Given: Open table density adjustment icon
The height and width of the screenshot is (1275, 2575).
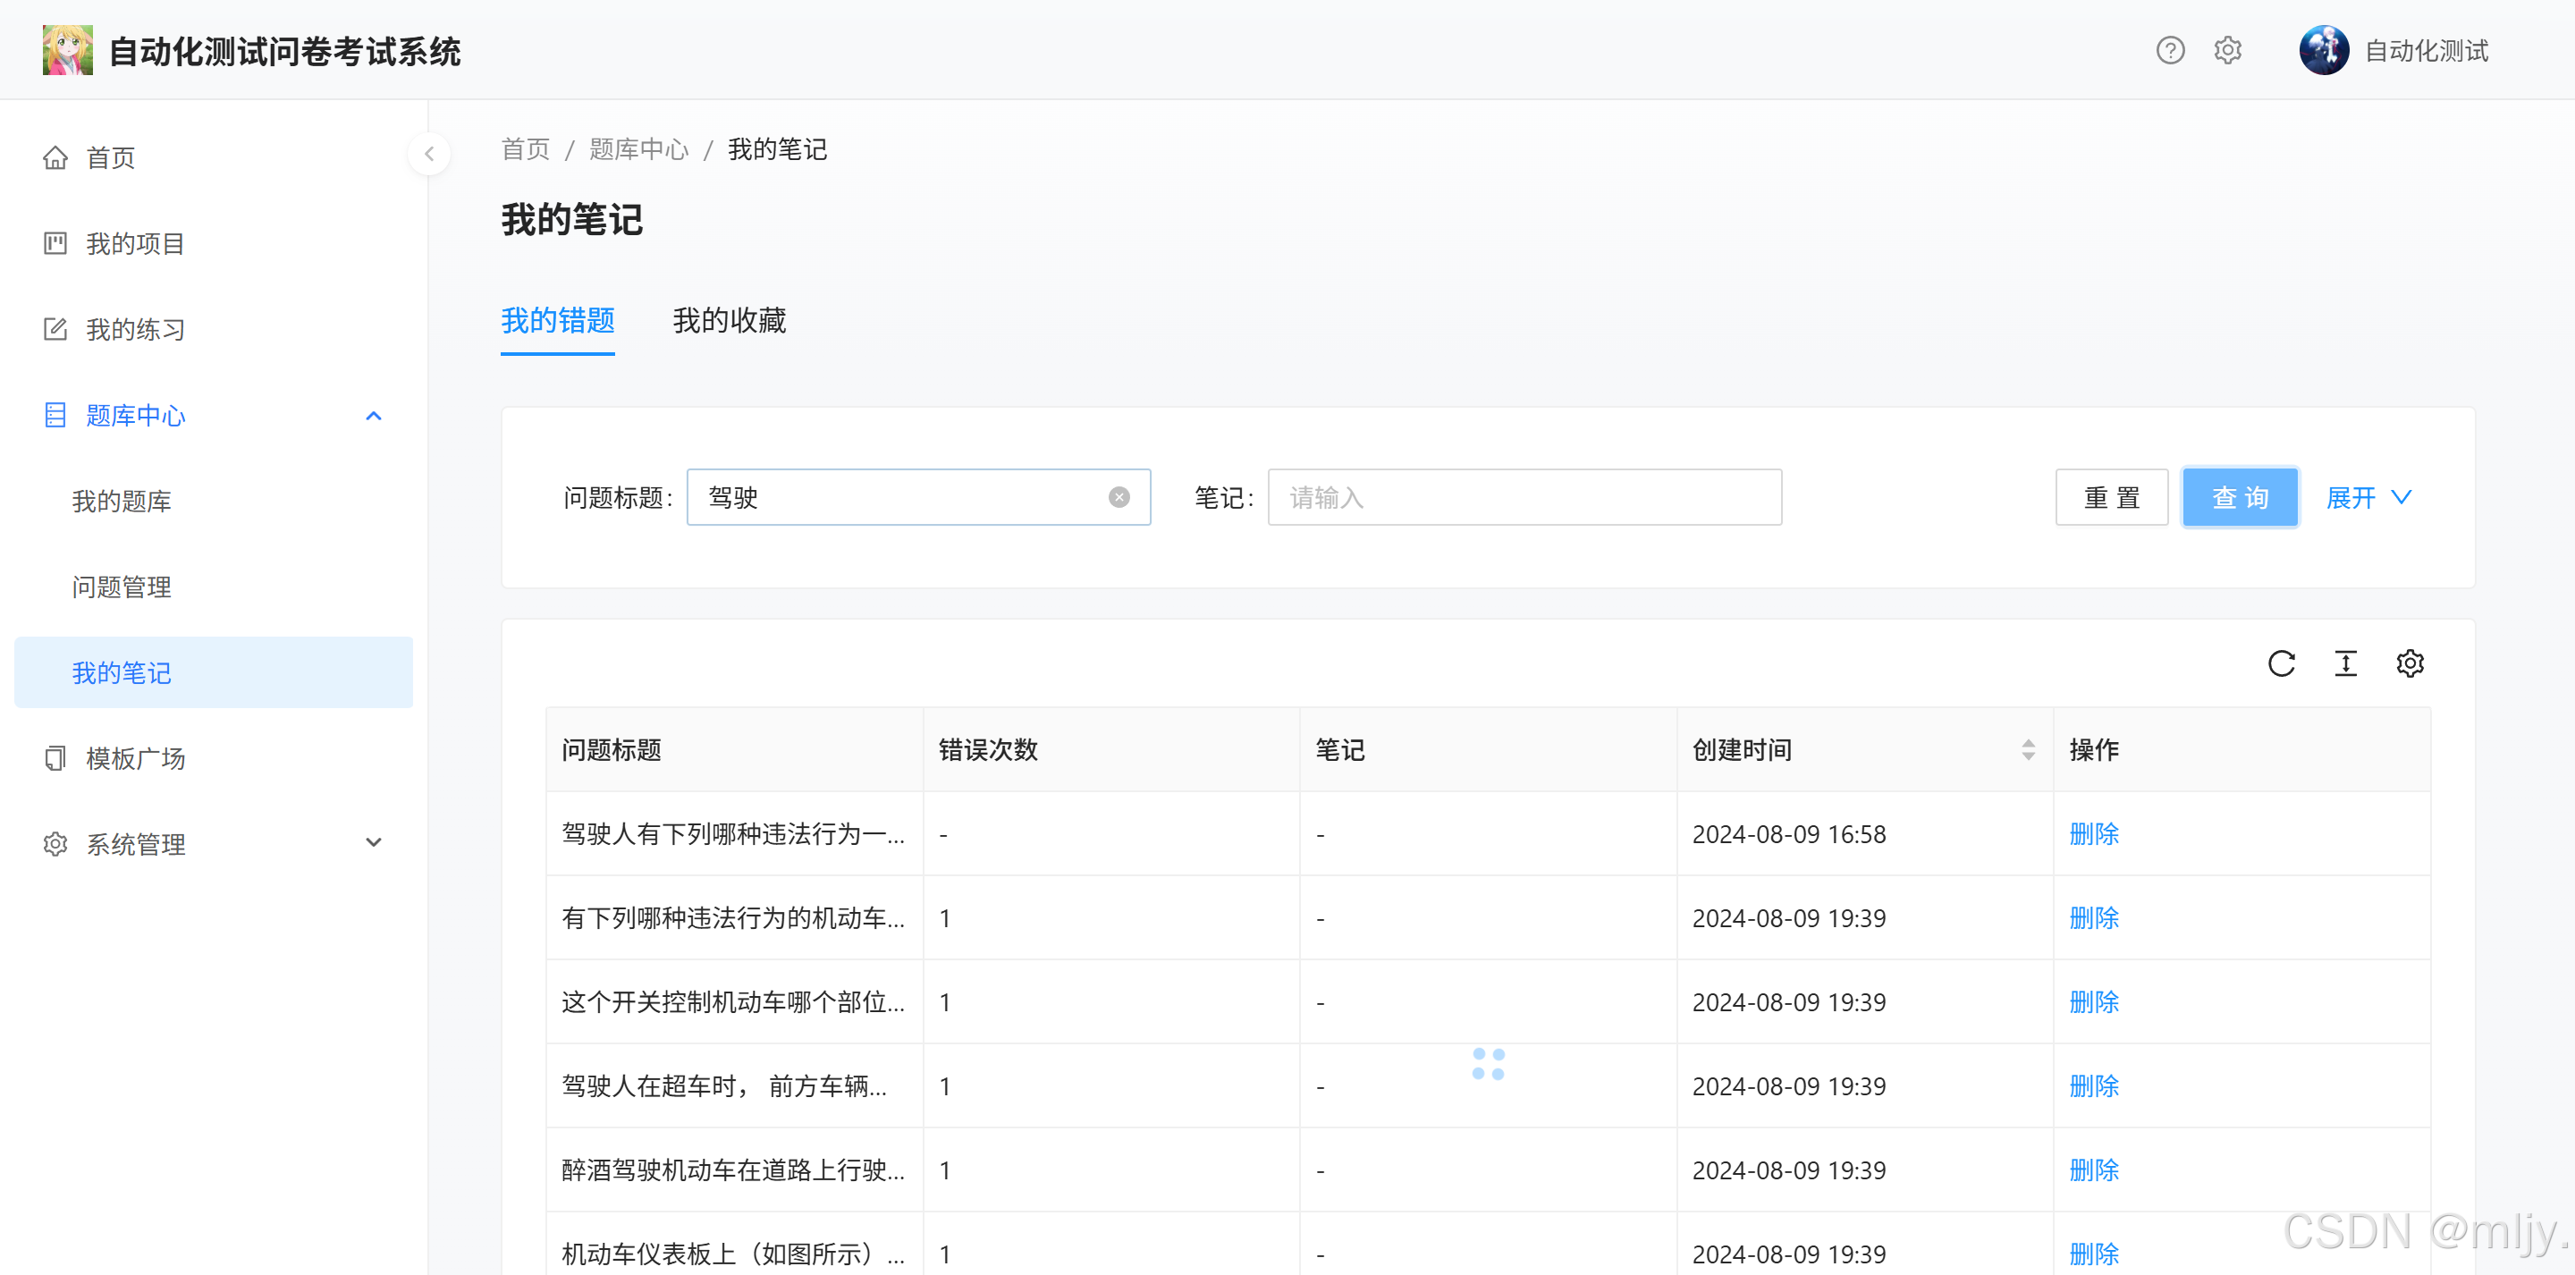Looking at the screenshot, I should 2345,663.
